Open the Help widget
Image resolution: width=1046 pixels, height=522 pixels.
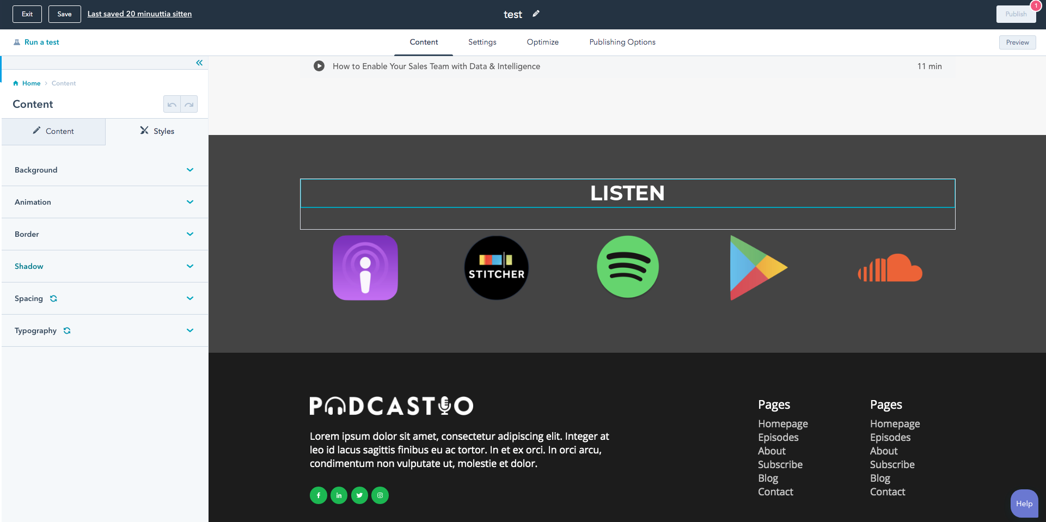(1024, 503)
